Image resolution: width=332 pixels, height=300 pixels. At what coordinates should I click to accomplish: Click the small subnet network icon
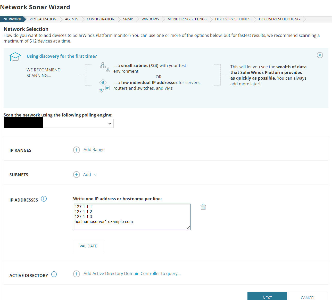pyautogui.click(x=105, y=67)
